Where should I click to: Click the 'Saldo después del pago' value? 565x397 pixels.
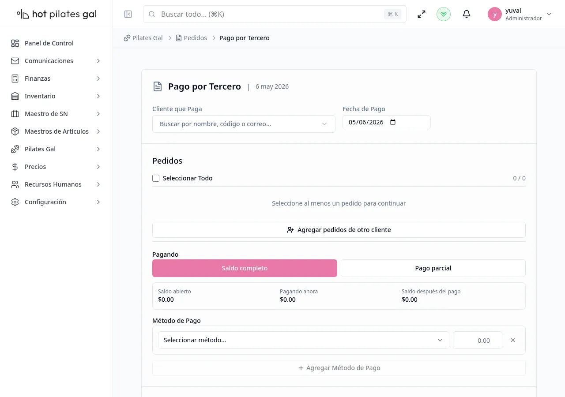point(410,300)
